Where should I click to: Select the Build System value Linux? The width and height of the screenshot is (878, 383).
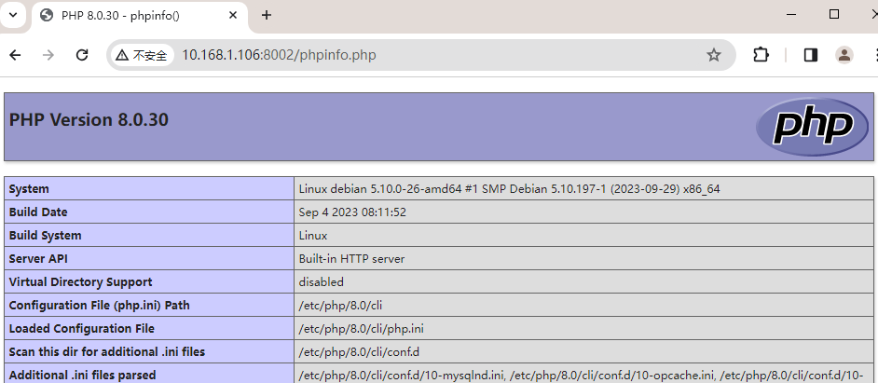pyautogui.click(x=313, y=236)
